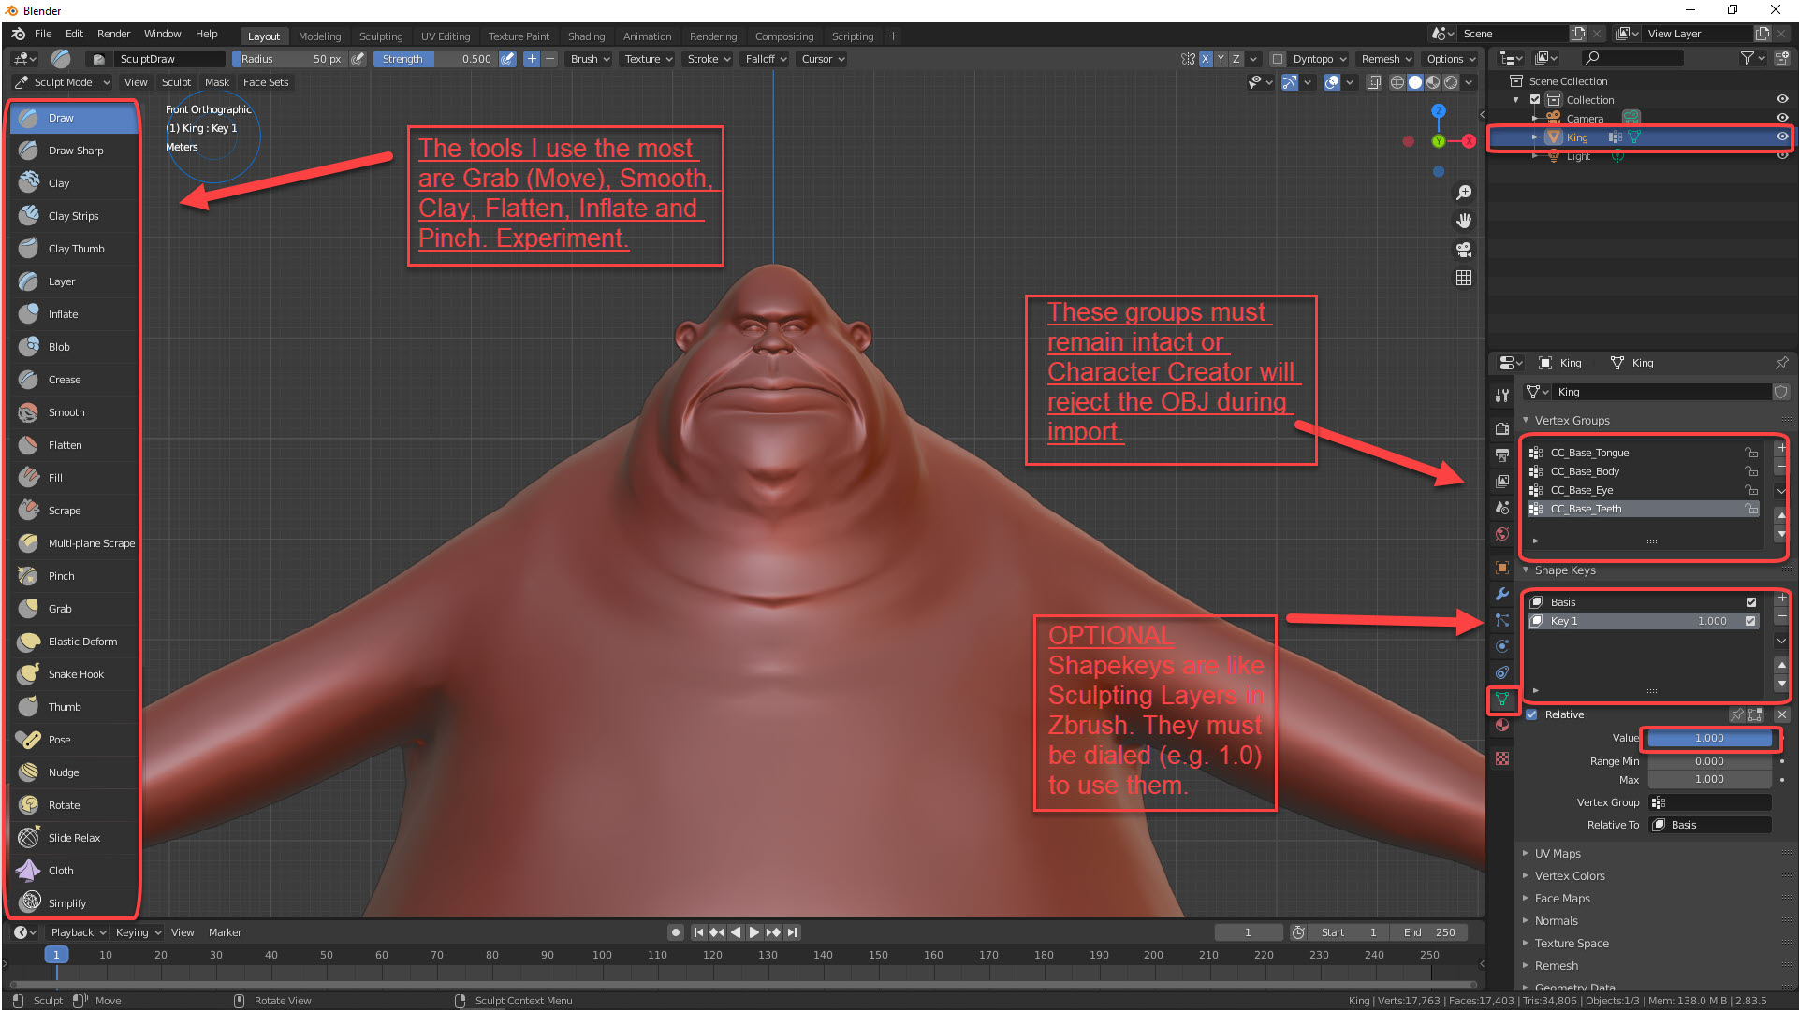This screenshot has height=1010, width=1799.
Task: Open Modifier wrench properties tab
Action: 1502,594
